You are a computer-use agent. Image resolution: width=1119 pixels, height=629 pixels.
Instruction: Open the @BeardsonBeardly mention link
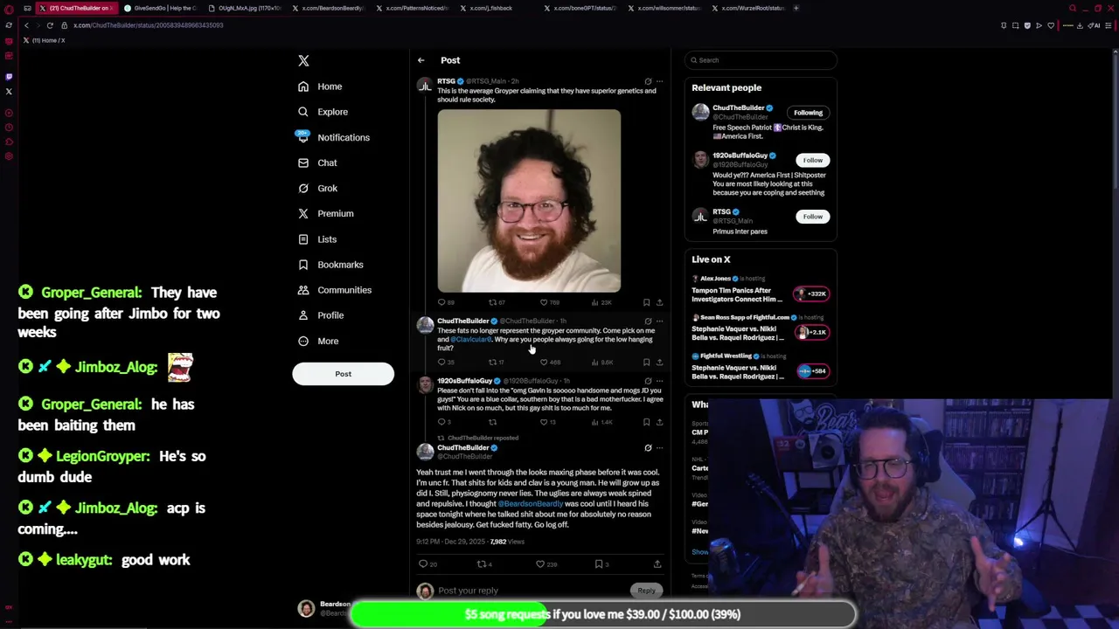point(531,504)
